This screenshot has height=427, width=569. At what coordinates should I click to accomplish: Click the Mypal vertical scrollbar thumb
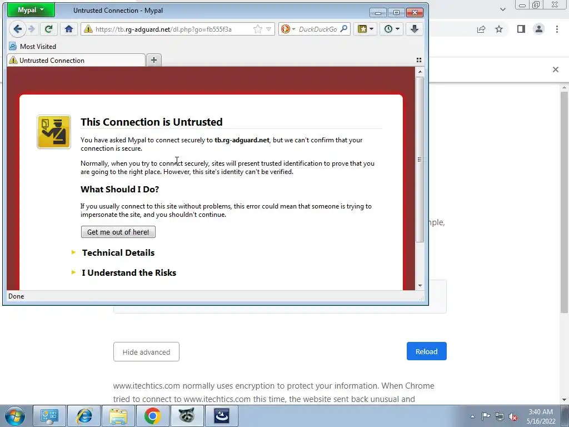420,160
